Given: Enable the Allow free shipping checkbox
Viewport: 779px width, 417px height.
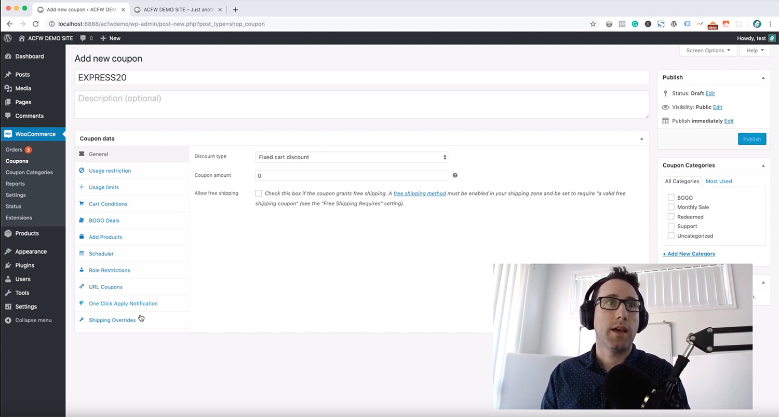Looking at the screenshot, I should pyautogui.click(x=259, y=193).
